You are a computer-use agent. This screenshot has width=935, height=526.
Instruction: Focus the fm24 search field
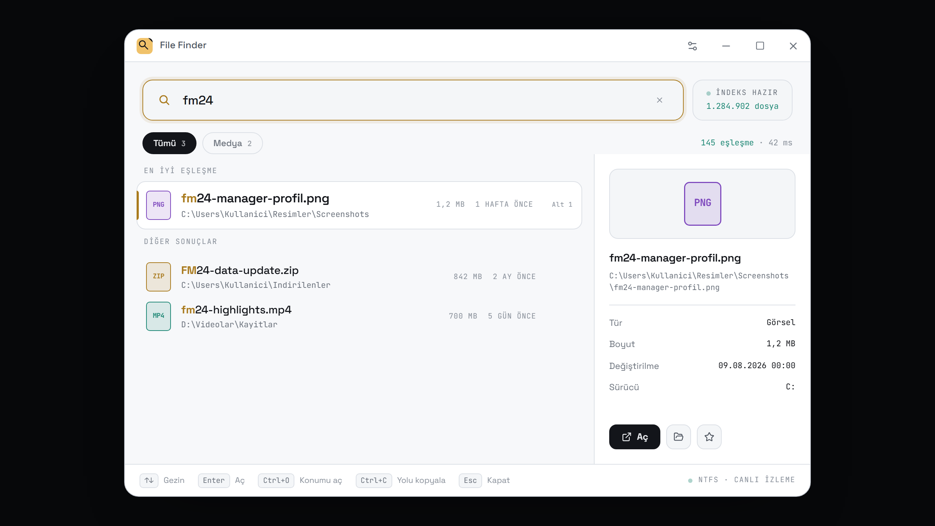pos(413,100)
